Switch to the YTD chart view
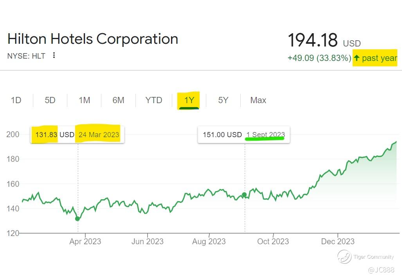Screen dimensions: 402x279 [x=153, y=100]
